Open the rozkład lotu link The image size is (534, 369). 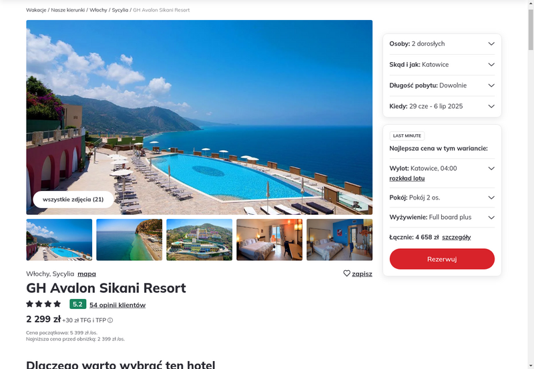(x=407, y=178)
